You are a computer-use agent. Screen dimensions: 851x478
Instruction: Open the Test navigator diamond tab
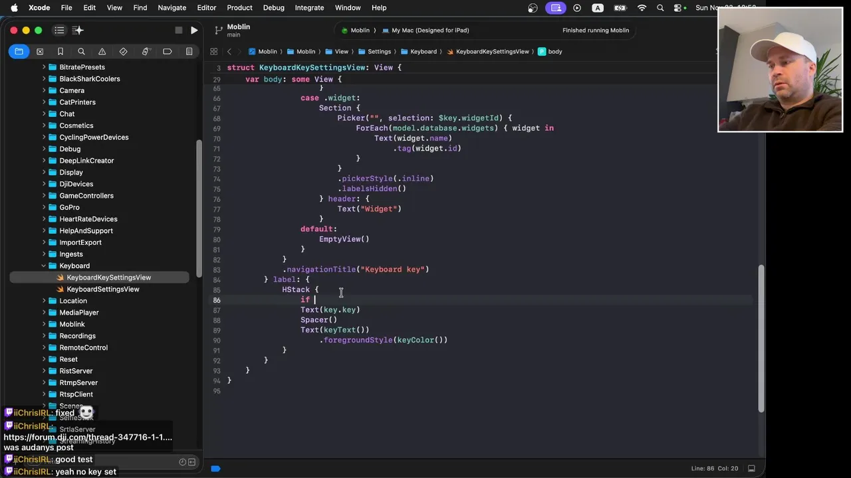[123, 51]
